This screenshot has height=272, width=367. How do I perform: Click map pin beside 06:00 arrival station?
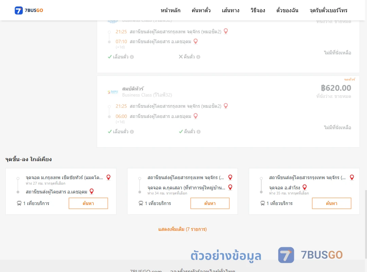click(196, 116)
